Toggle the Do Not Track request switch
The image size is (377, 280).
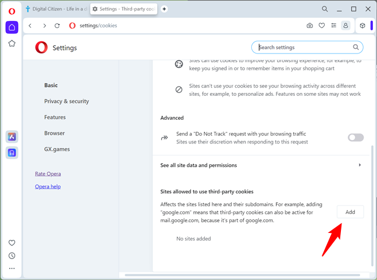(355, 138)
